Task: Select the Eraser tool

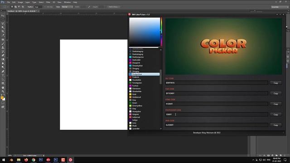Action: click(x=3, y=55)
